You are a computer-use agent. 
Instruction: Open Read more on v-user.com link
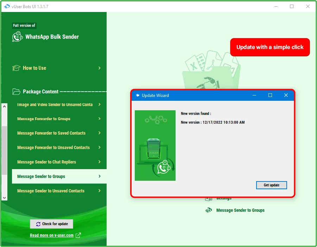tap(52, 235)
